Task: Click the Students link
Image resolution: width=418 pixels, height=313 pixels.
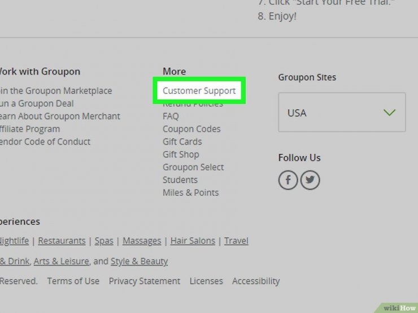Action: pyautogui.click(x=180, y=180)
